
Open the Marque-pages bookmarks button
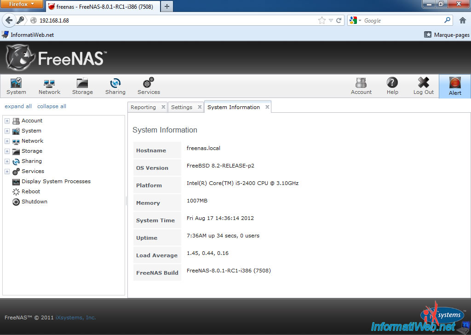(x=447, y=35)
